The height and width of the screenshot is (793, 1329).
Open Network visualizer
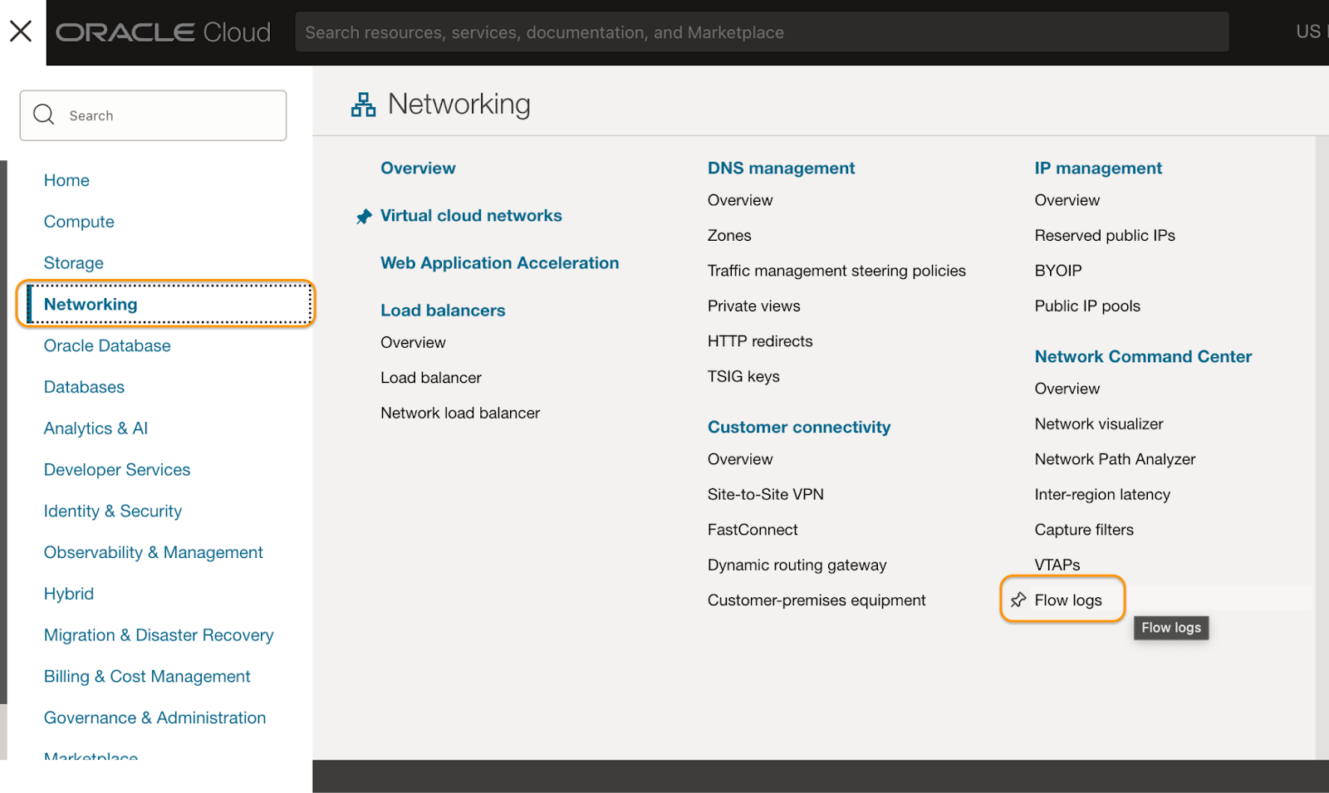[1099, 424]
